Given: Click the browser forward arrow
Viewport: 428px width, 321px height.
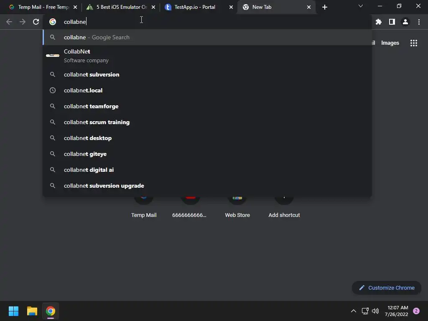Looking at the screenshot, I should click(x=23, y=22).
